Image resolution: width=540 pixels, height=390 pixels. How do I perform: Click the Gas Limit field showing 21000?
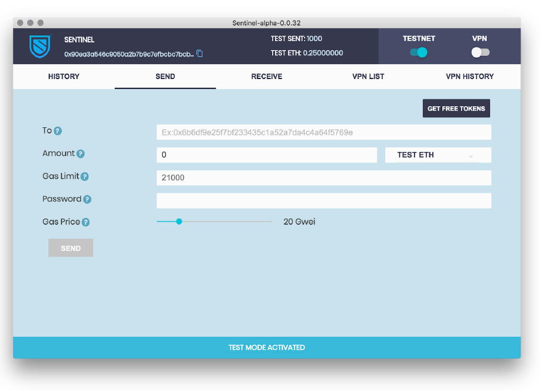(324, 178)
